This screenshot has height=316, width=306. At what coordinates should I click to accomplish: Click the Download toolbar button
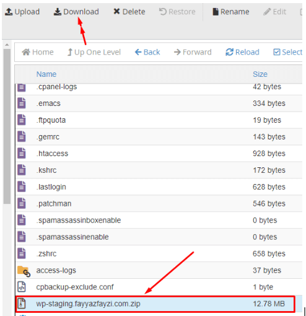click(x=76, y=12)
